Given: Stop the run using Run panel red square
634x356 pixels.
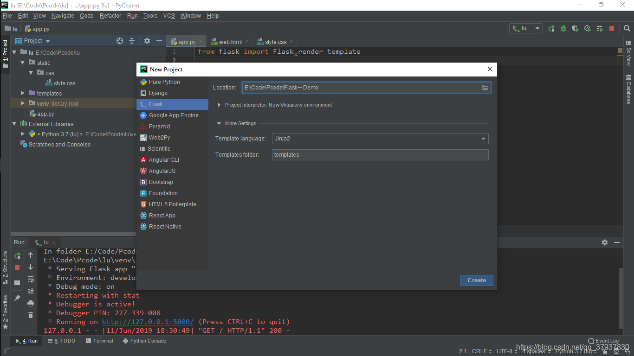Looking at the screenshot, I should click(17, 267).
